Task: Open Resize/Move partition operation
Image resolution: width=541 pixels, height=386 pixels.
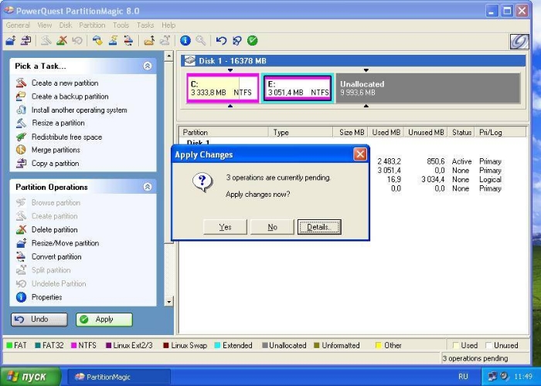Action: point(64,243)
